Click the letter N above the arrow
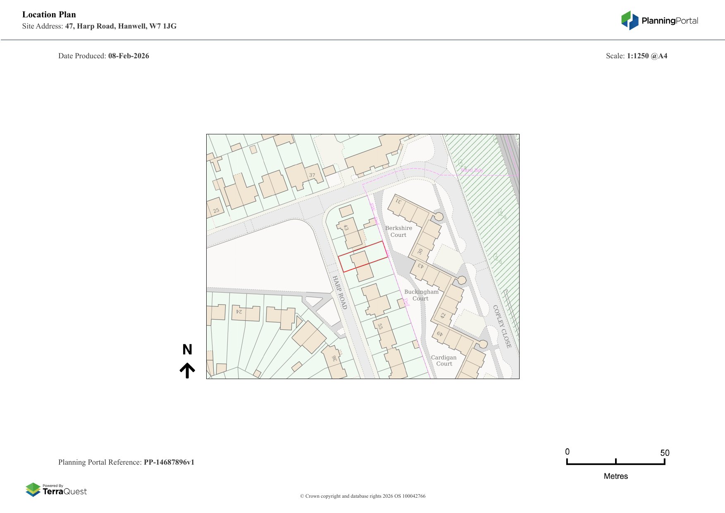This screenshot has width=725, height=513. pyautogui.click(x=187, y=350)
